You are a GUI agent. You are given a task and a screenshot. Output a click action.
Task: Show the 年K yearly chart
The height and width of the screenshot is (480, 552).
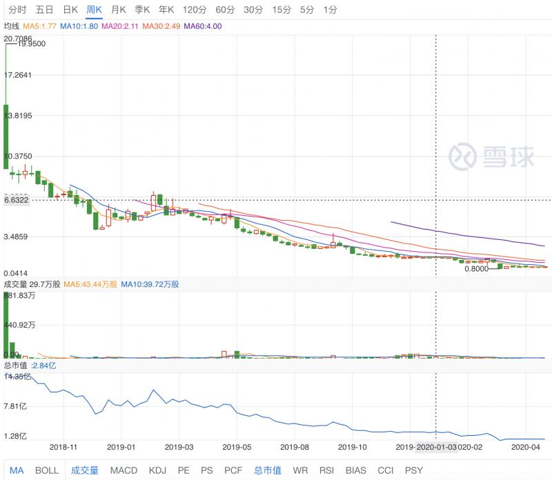click(x=166, y=10)
